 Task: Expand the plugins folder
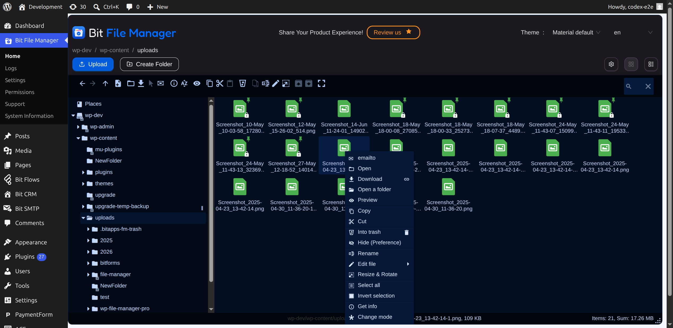pos(83,172)
